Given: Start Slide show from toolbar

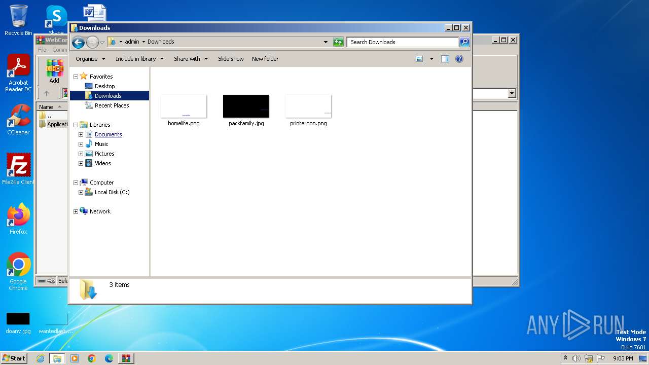Looking at the screenshot, I should coord(231,59).
